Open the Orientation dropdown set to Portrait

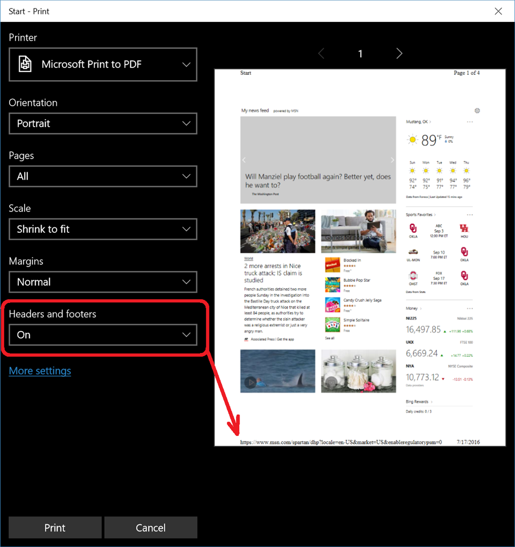click(x=103, y=123)
